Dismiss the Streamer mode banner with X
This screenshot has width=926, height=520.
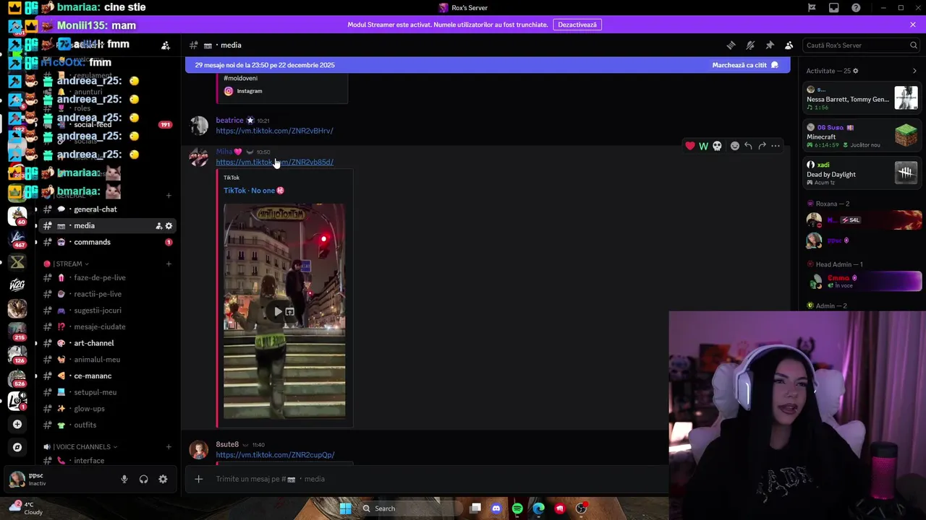pyautogui.click(x=913, y=25)
